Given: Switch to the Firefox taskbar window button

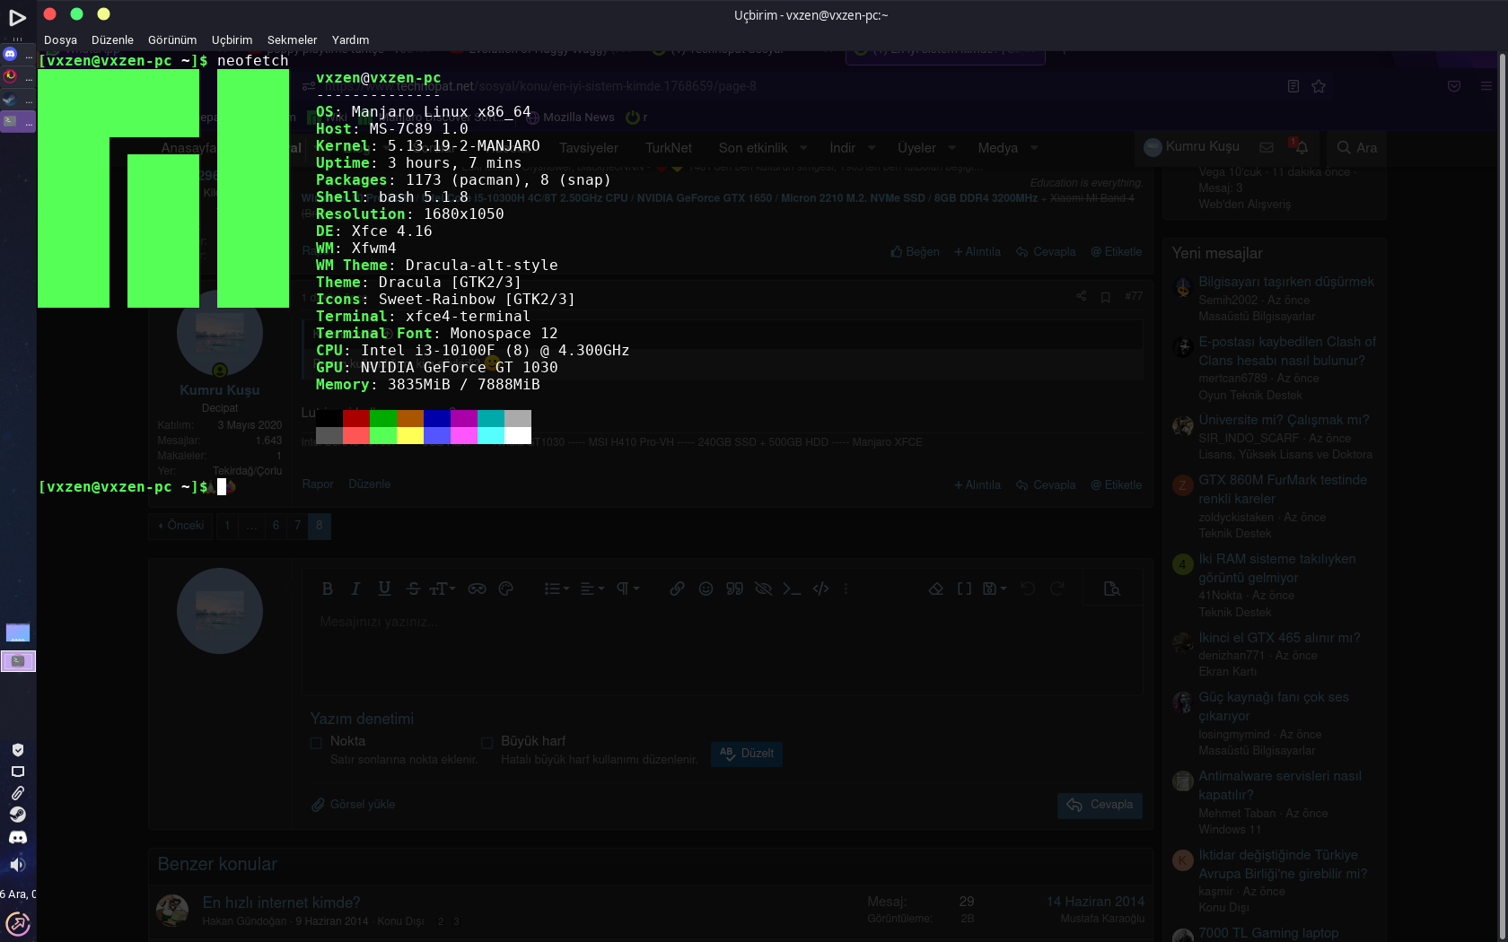Looking at the screenshot, I should tap(17, 76).
